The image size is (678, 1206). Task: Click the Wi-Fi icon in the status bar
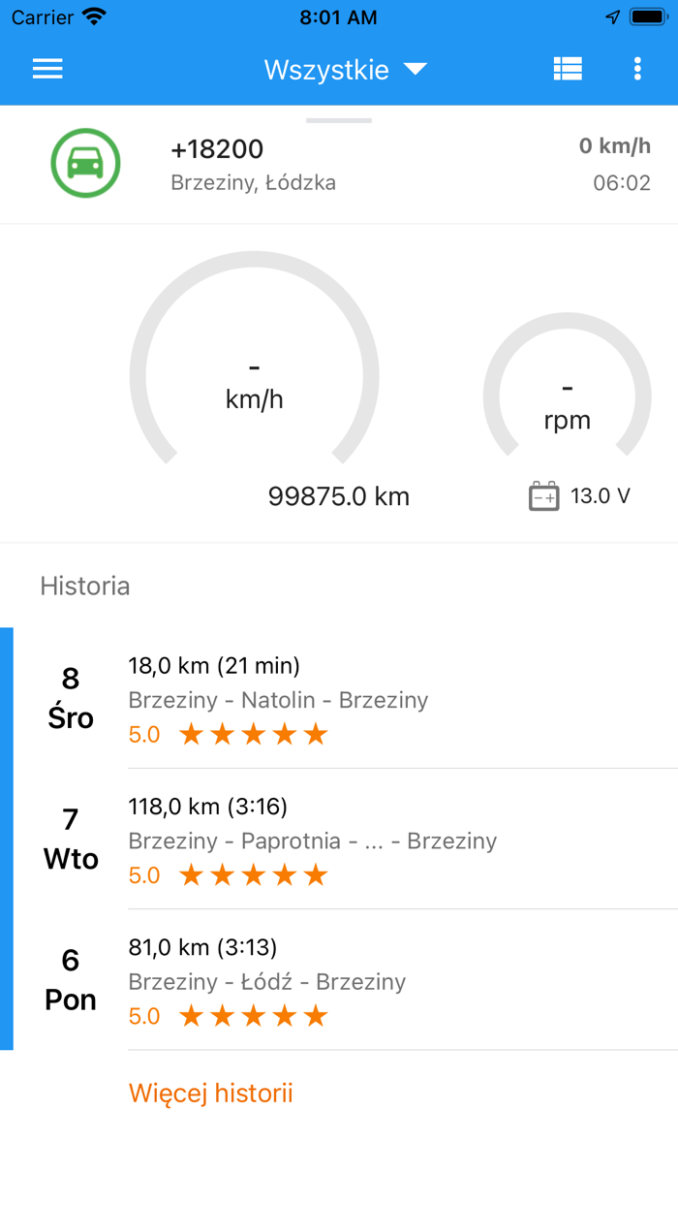91,16
